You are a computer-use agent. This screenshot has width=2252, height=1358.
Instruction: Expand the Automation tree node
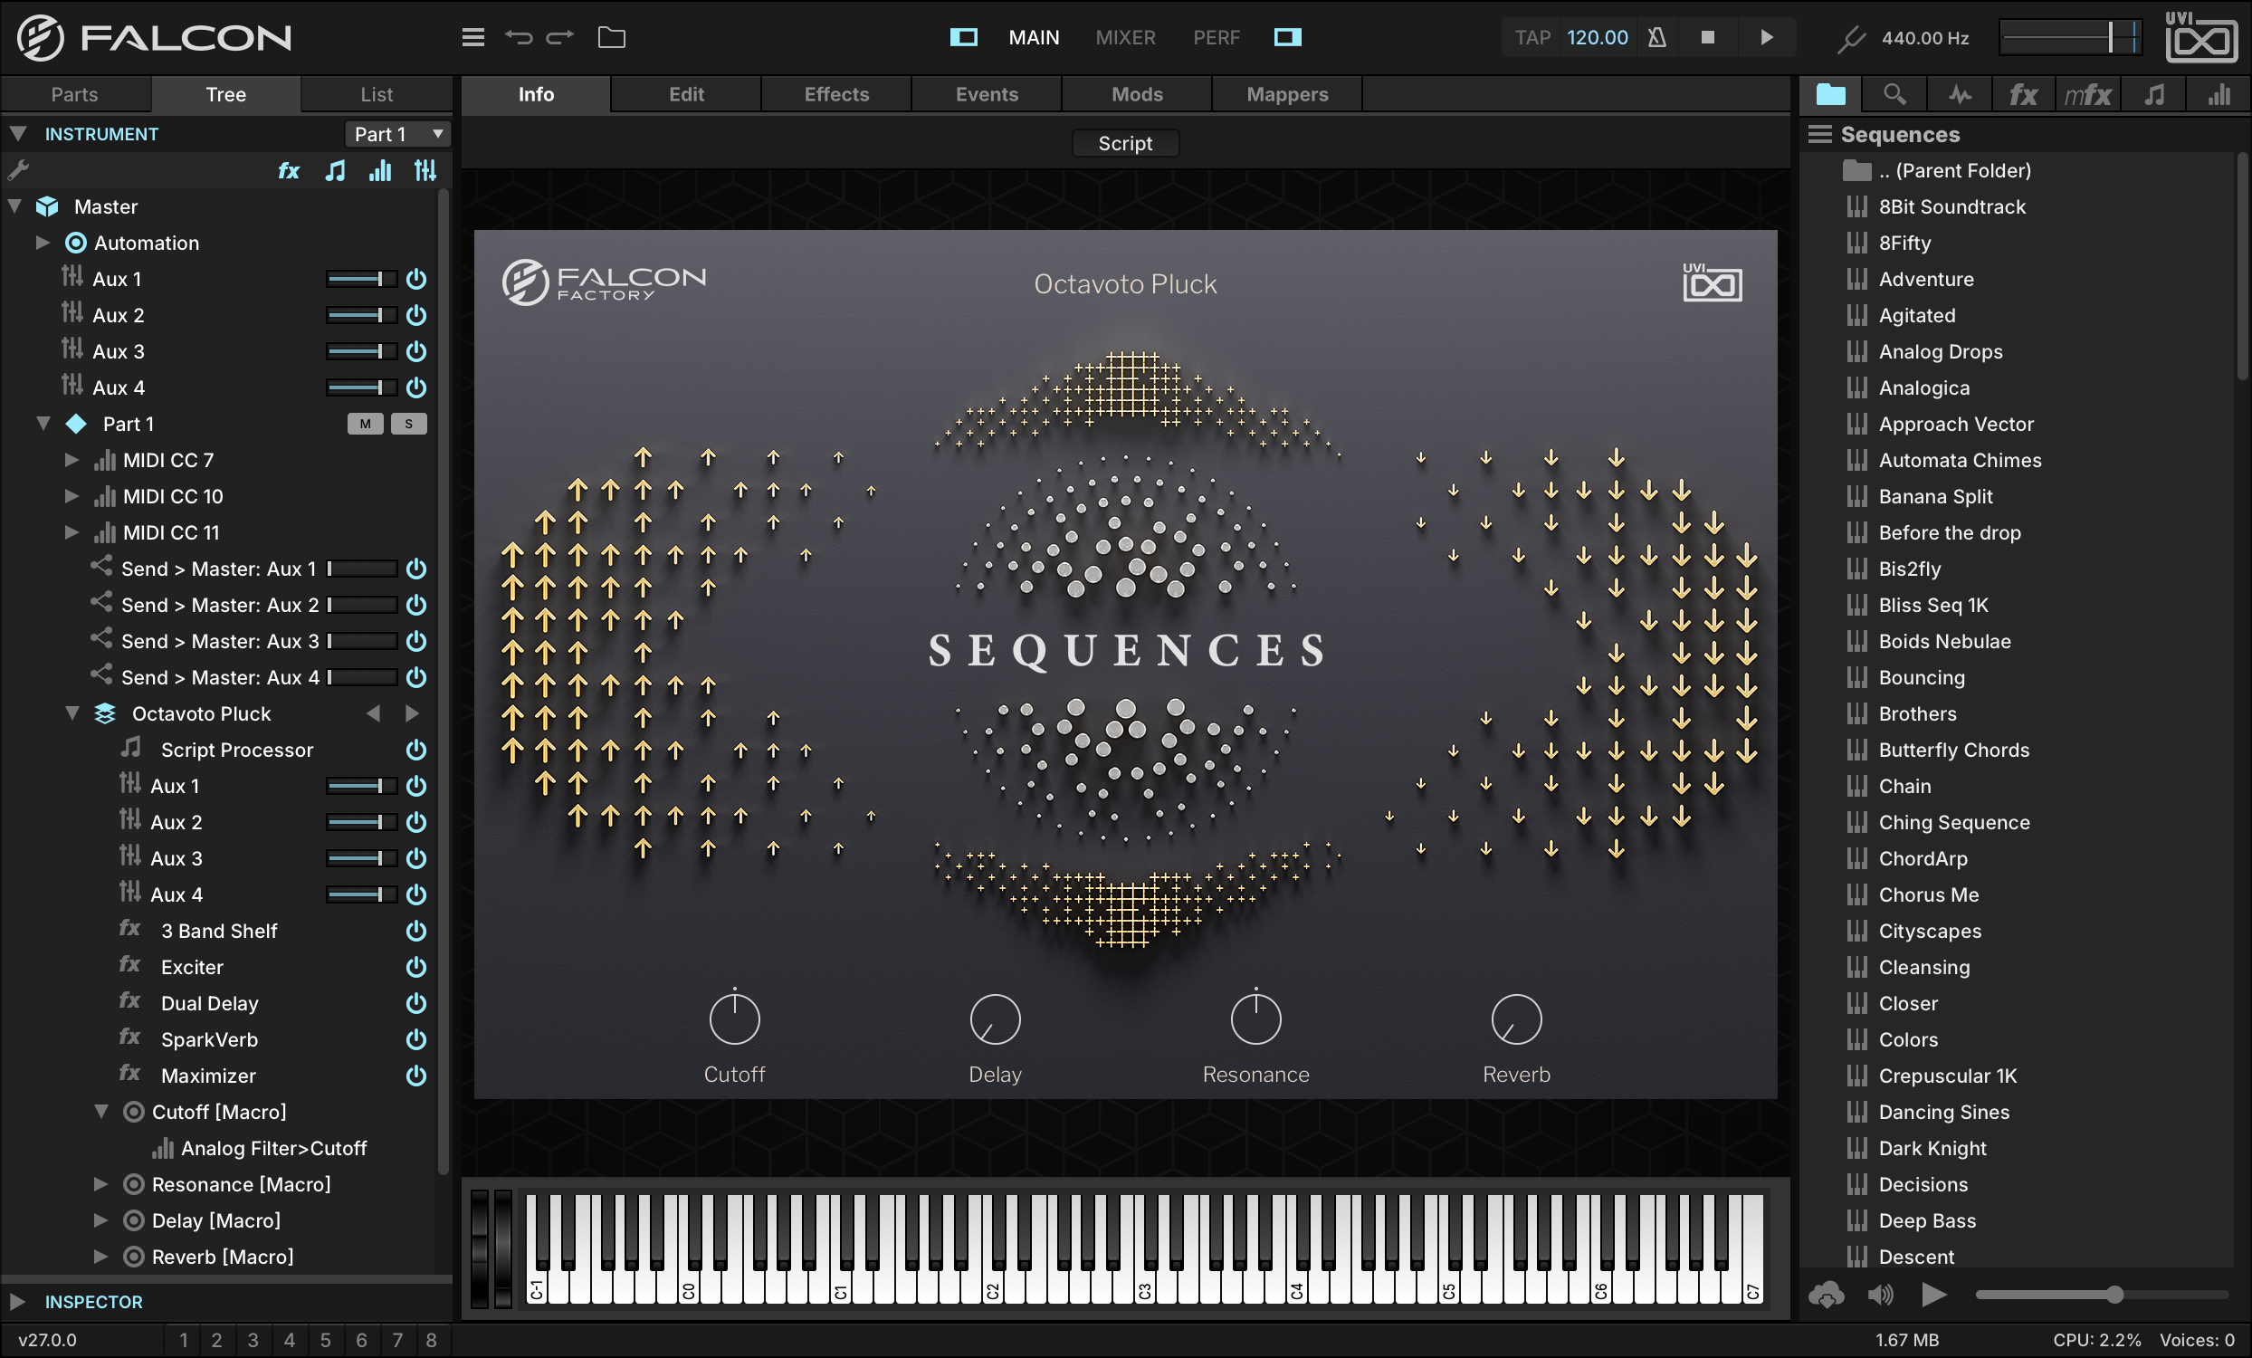pos(42,242)
